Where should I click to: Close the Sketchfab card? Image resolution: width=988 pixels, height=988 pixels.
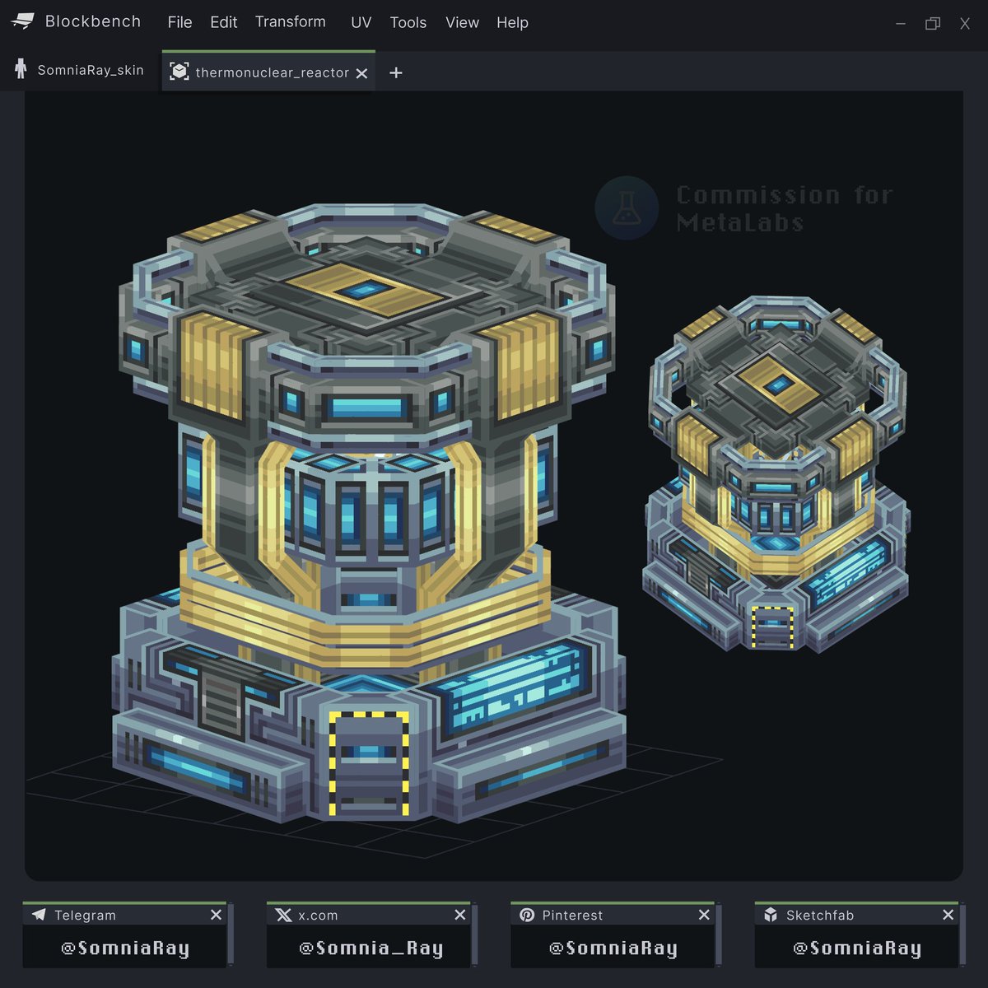(948, 915)
